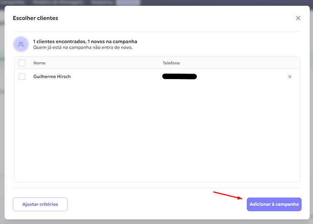
Task: Check the Guilherme Hirsch row checkbox
Action: [22, 76]
